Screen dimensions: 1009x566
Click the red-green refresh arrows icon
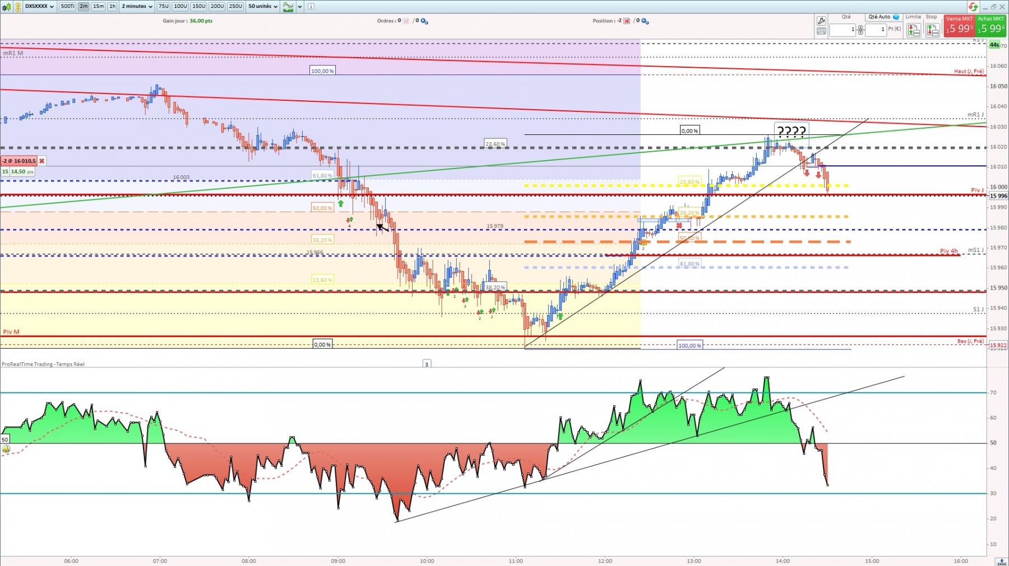click(973, 7)
